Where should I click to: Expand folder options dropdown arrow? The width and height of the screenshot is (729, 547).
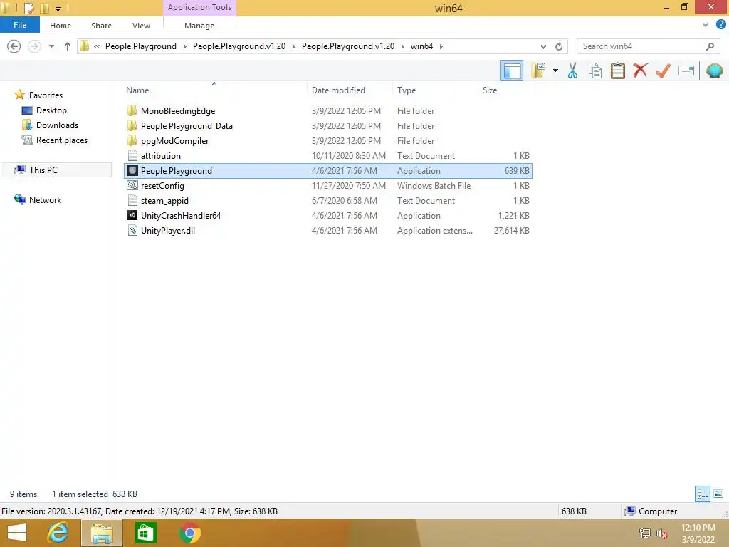coord(555,71)
